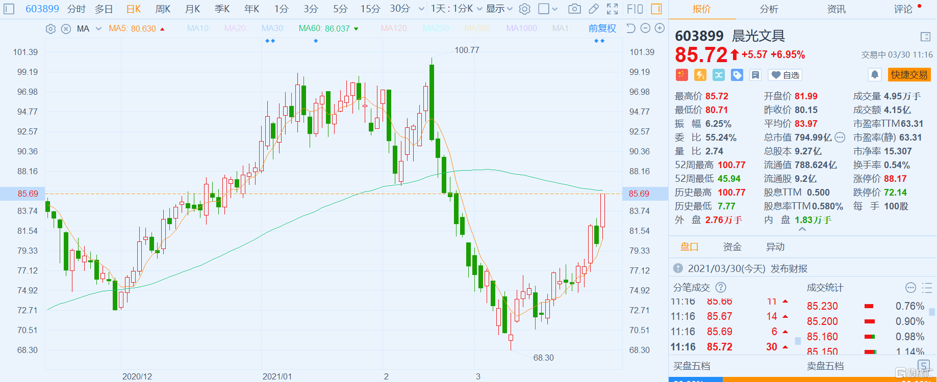
Task: Select the 15分 period button
Action: point(370,9)
